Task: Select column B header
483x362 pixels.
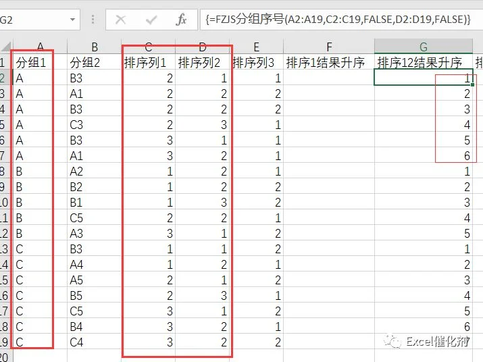Action: click(95, 47)
